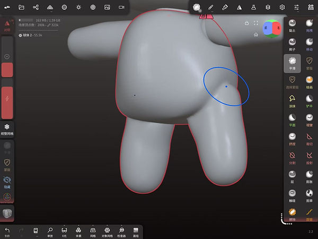Screen dimensions: 318x239
Task: Open the flask tool-options menu
Action: pos(253,7)
